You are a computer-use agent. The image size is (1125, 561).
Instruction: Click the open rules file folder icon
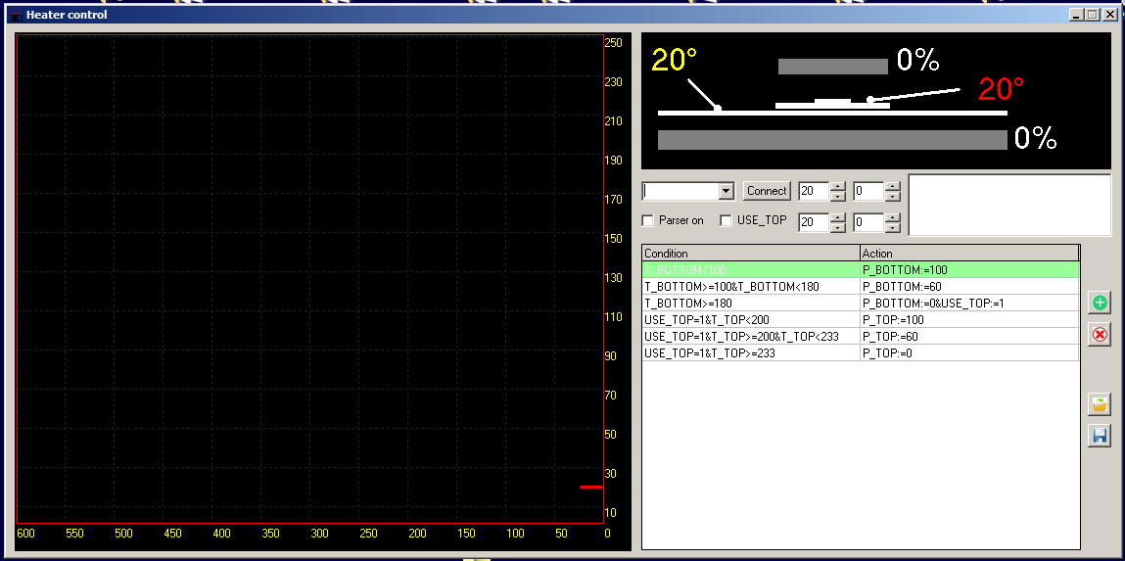coord(1100,404)
